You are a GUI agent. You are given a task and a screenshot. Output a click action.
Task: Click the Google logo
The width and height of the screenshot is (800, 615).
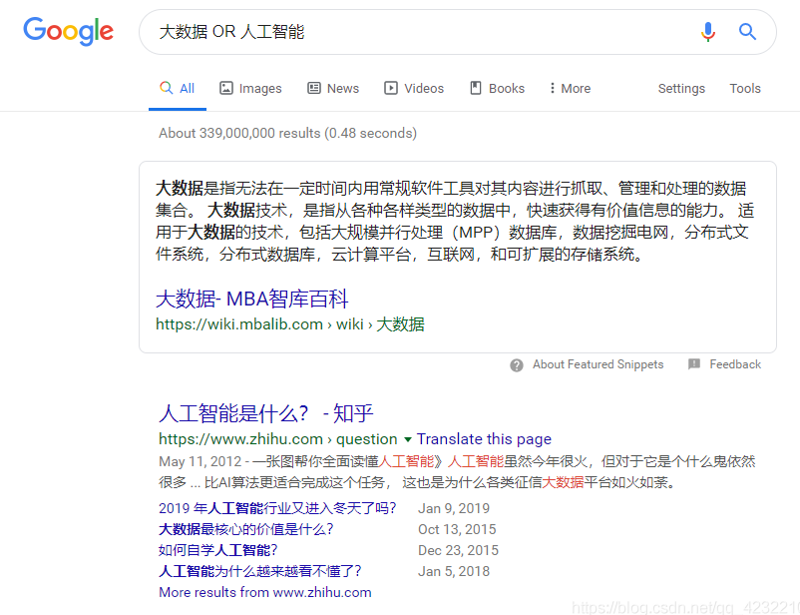pos(69,32)
